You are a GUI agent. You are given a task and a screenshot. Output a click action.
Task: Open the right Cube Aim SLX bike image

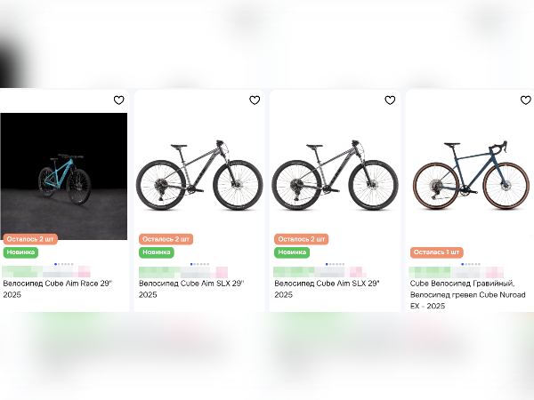point(335,175)
